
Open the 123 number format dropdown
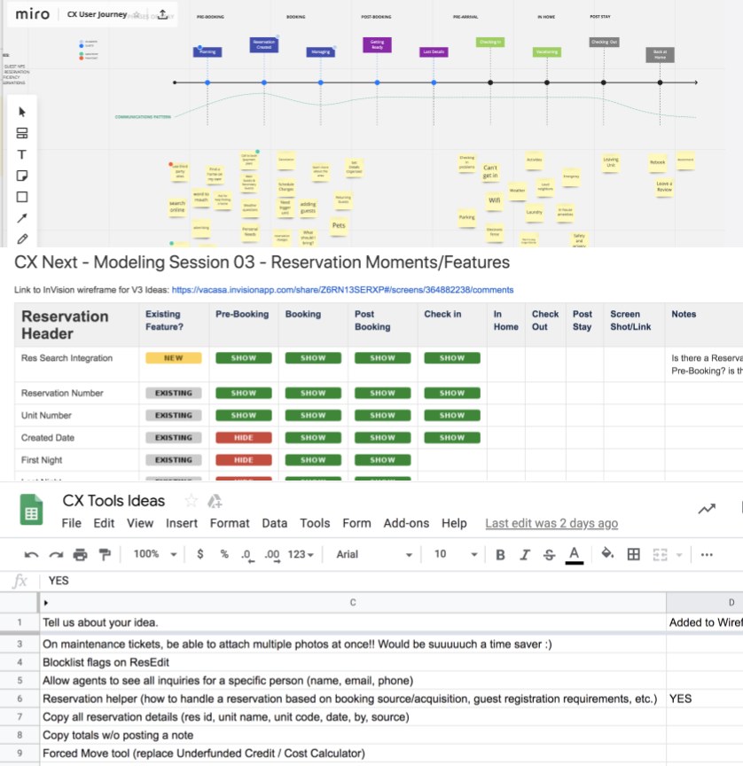301,554
